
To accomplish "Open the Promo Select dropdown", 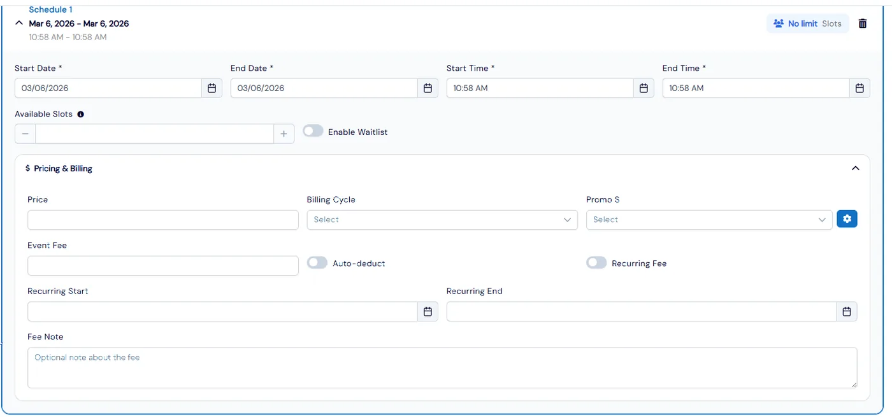I will pyautogui.click(x=709, y=220).
